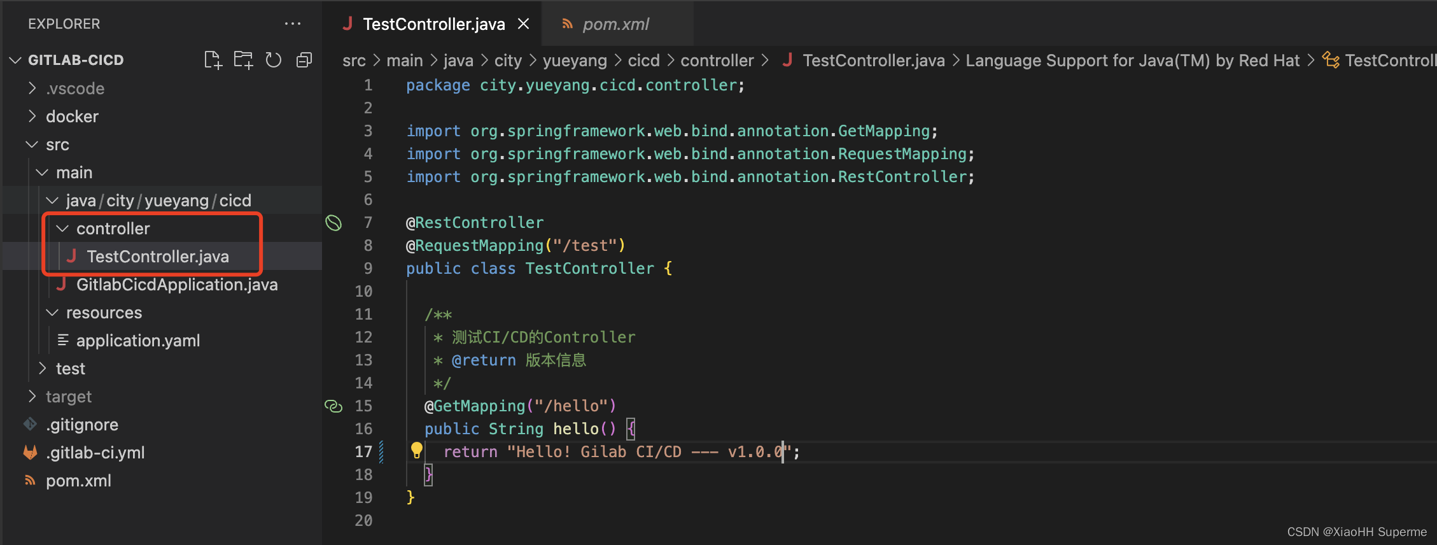Click line number 9 in the gutter
Screen dimensions: 1437x545
(368, 268)
